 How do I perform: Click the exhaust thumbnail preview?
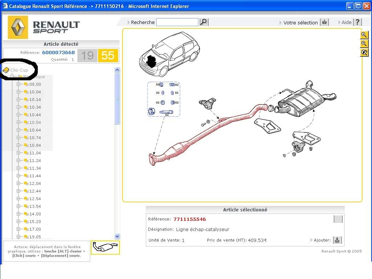pyautogui.click(x=105, y=247)
